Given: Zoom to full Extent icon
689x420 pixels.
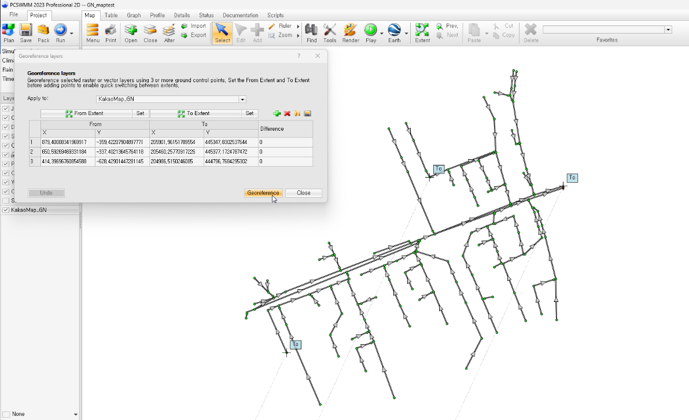Looking at the screenshot, I should click(x=422, y=33).
